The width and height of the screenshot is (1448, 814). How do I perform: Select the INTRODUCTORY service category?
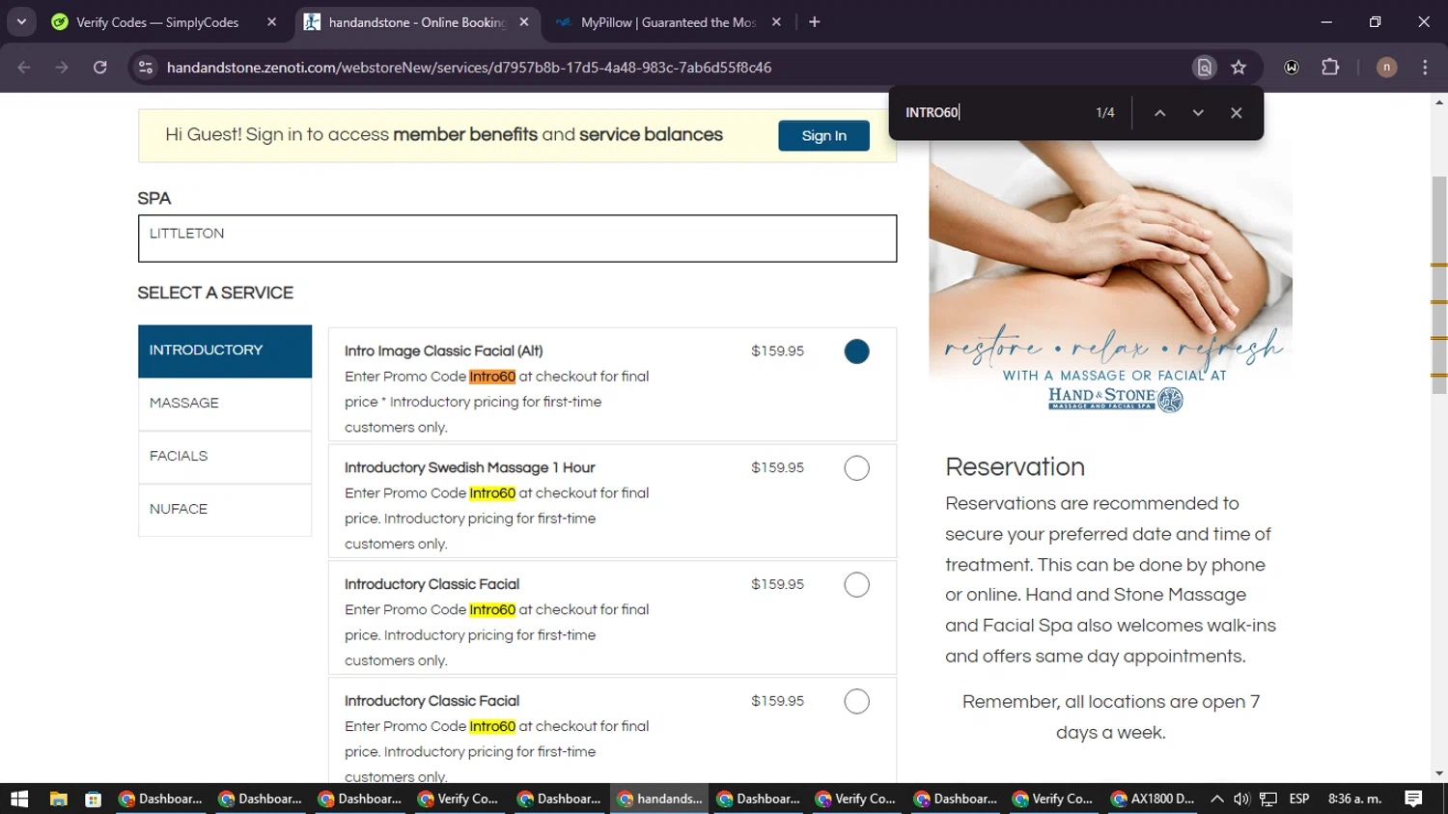pyautogui.click(x=225, y=351)
